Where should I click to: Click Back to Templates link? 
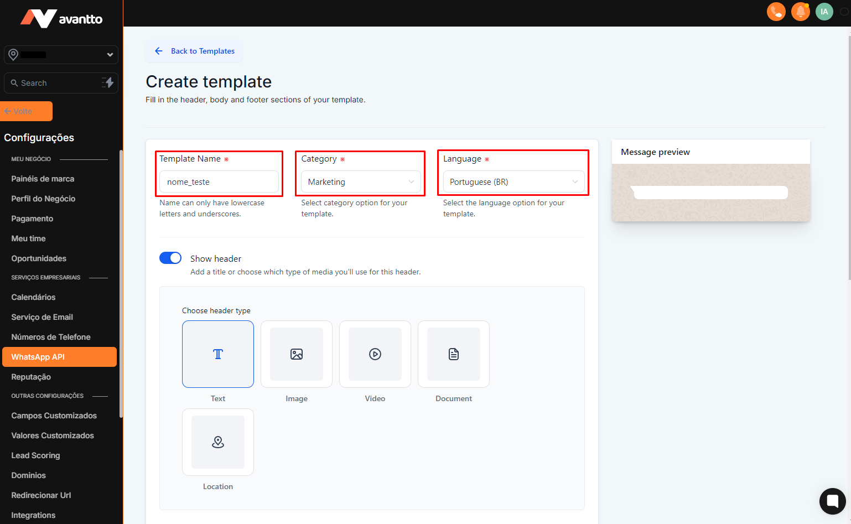(195, 51)
